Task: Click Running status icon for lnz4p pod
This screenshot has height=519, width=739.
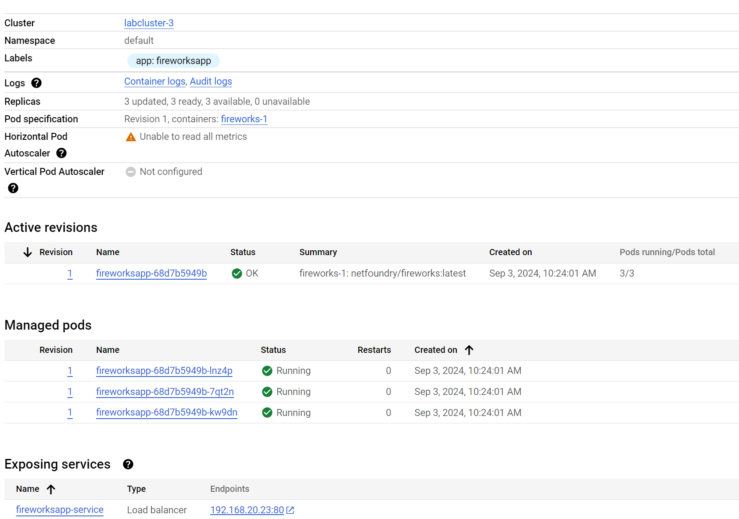Action: [267, 371]
